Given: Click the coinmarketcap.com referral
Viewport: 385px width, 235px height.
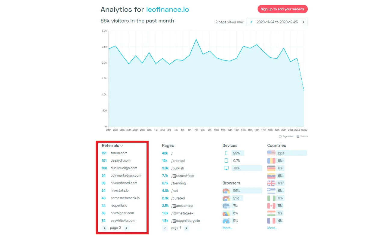Looking at the screenshot, I should click(x=126, y=175).
